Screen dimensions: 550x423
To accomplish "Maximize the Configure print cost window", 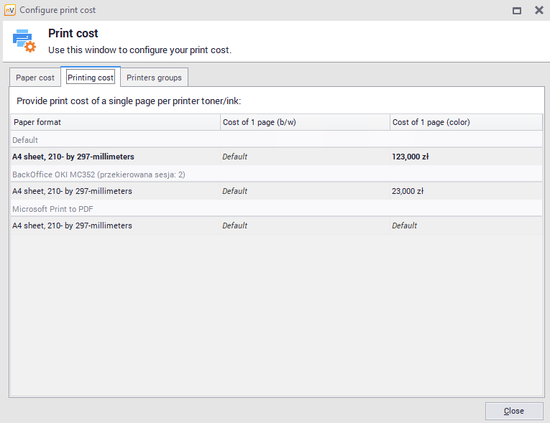I will coord(516,10).
